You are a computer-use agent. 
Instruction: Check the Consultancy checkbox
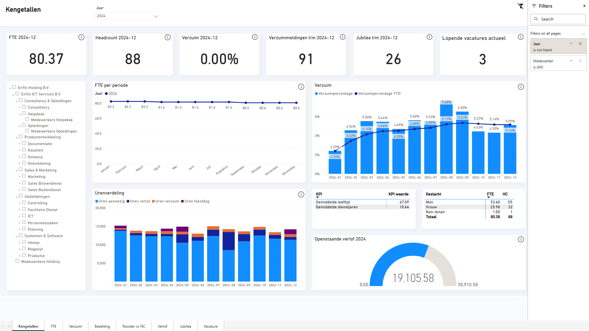click(24, 107)
